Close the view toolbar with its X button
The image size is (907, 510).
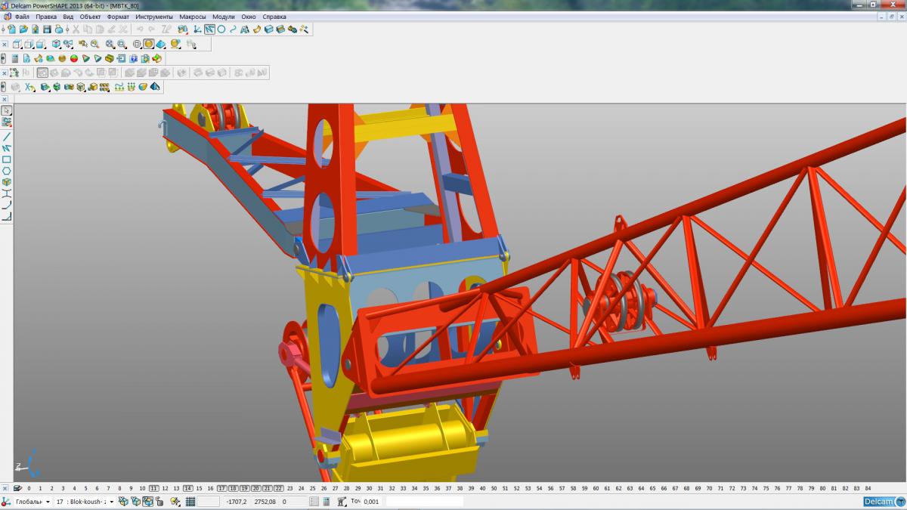[x=5, y=44]
